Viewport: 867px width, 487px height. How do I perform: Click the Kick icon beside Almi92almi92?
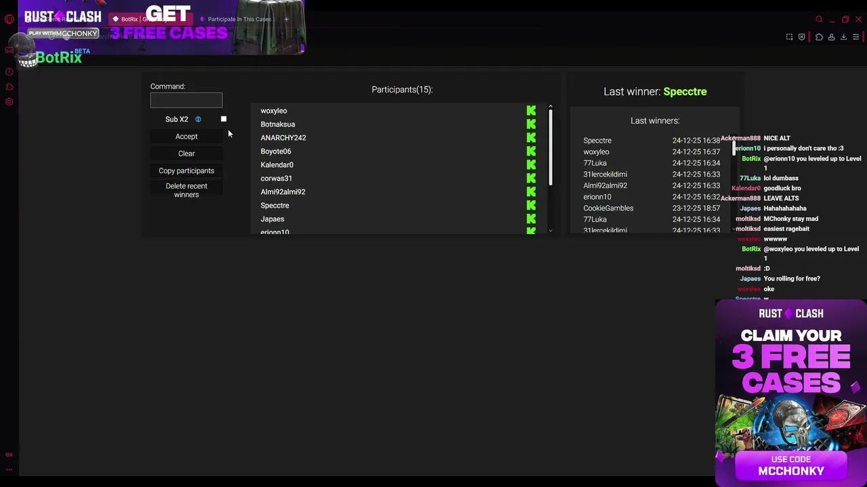click(x=531, y=191)
